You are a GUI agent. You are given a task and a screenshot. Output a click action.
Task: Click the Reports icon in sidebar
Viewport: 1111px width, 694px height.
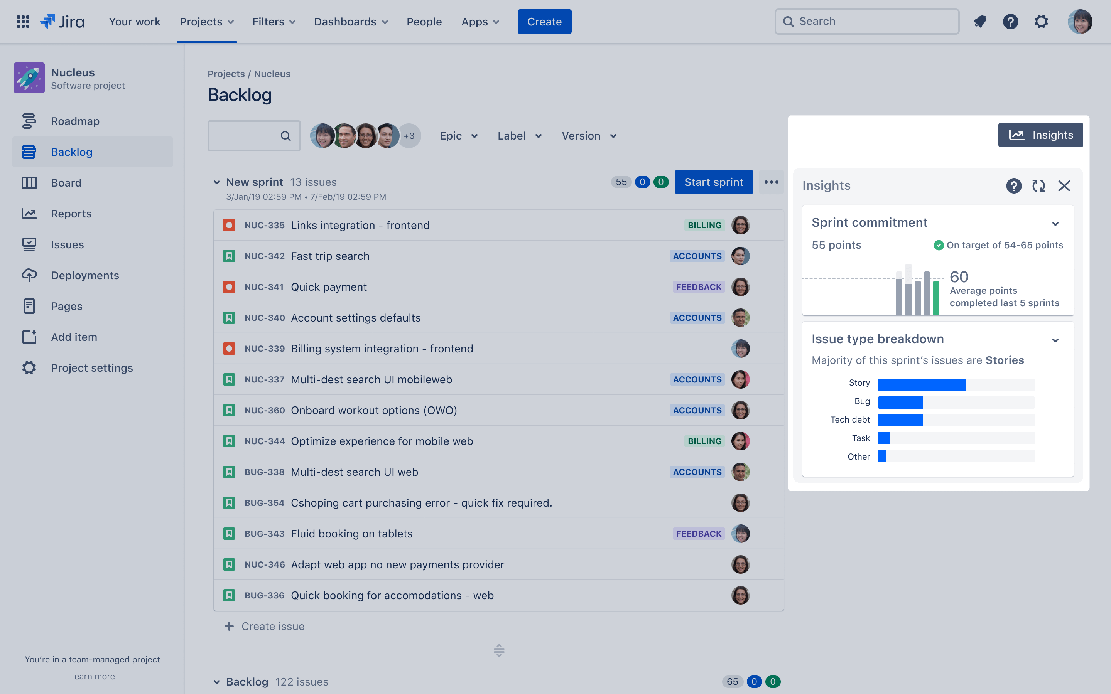[x=28, y=214]
